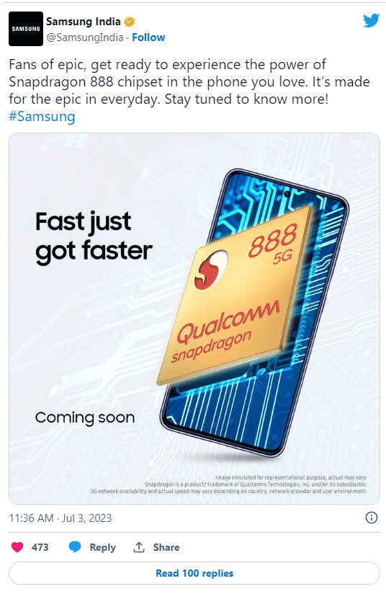
Task: Open the #Samsung hashtag
Action: (42, 116)
